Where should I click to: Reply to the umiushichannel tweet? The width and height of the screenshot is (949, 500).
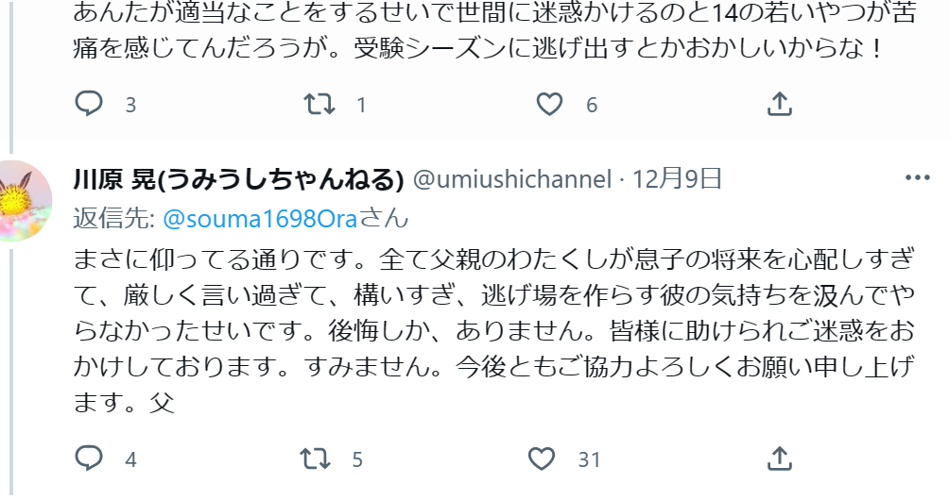coord(89,458)
